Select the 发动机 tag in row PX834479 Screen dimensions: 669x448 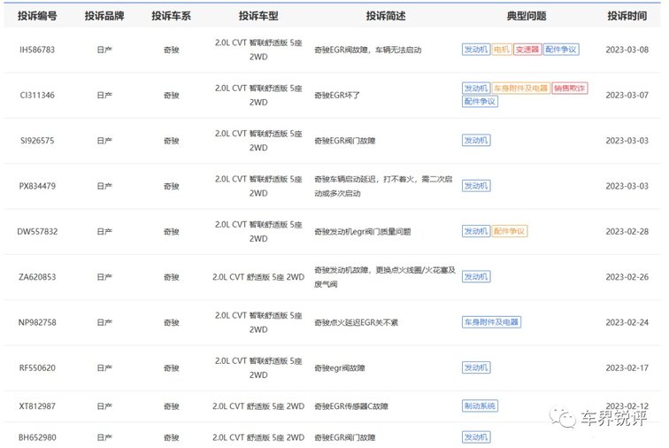(476, 186)
